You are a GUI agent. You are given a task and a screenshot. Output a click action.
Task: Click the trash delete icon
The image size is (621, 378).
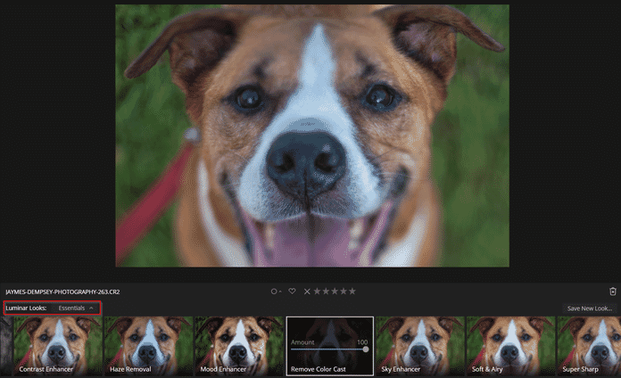point(613,292)
